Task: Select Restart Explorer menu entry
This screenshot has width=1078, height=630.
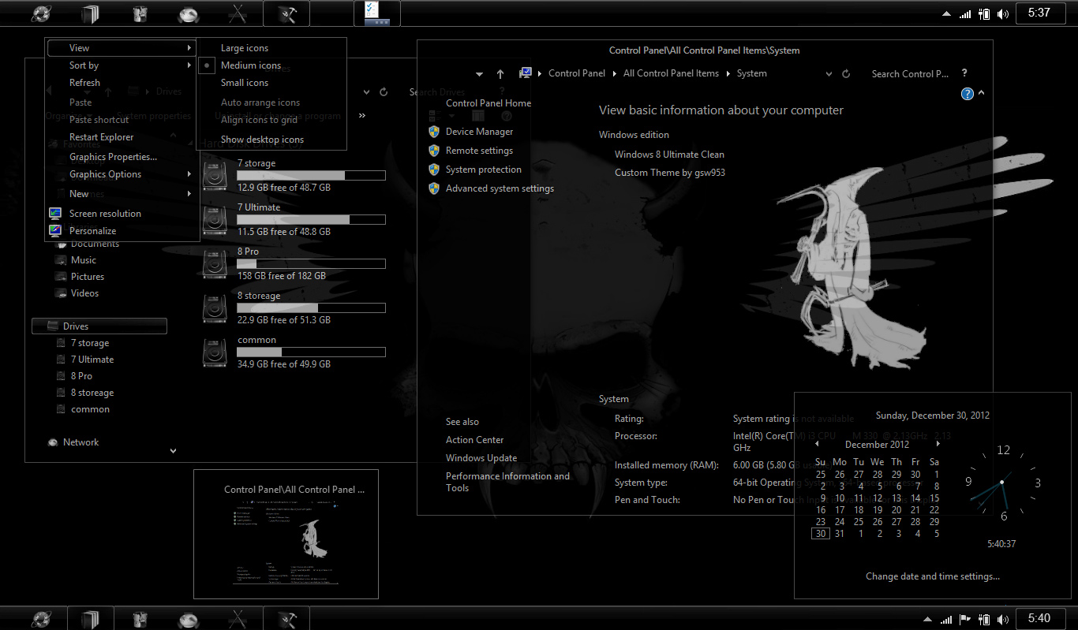Action: point(102,137)
